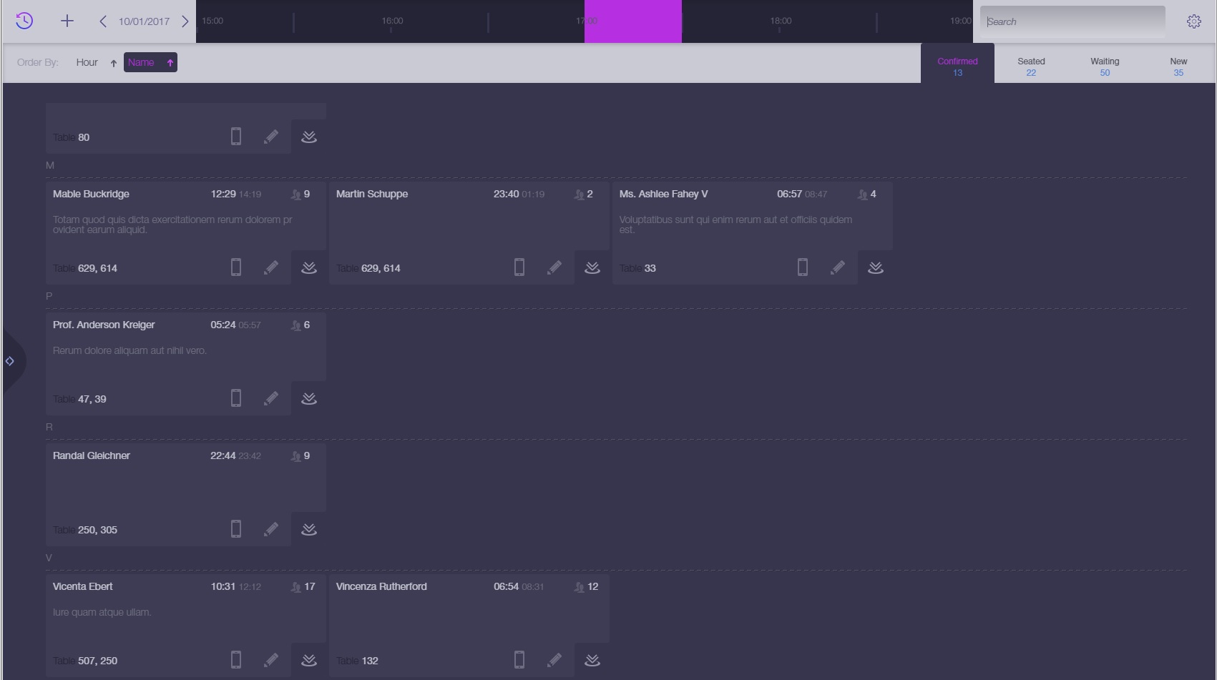Edit Randal Gleichner reservation
This screenshot has width=1217, height=680.
(x=271, y=529)
